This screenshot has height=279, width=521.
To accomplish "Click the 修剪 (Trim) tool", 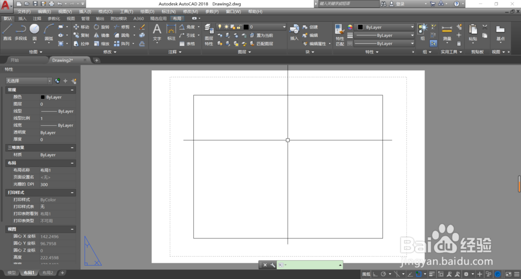I will click(x=121, y=27).
